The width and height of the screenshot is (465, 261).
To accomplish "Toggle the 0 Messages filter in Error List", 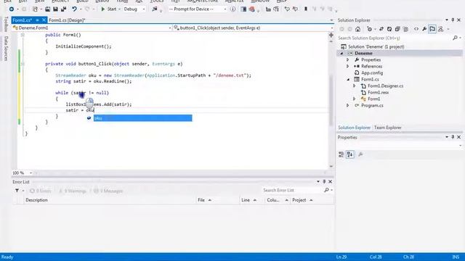I will tap(108, 191).
